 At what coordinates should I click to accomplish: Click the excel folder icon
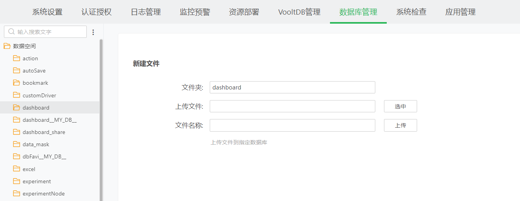(x=16, y=169)
